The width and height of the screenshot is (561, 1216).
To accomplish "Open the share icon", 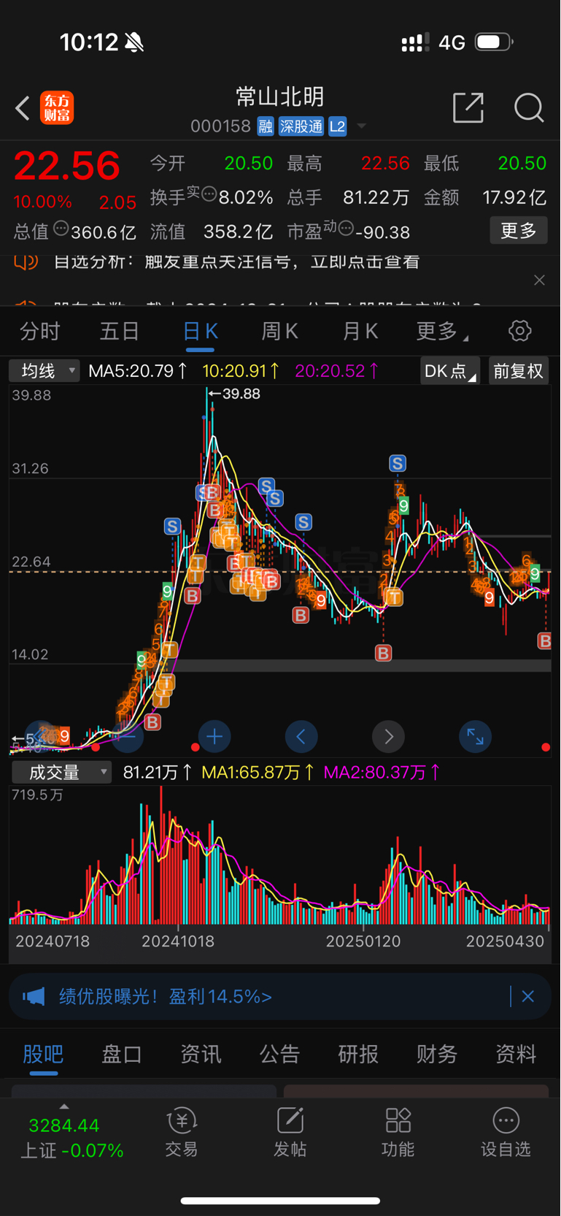I will pos(468,107).
